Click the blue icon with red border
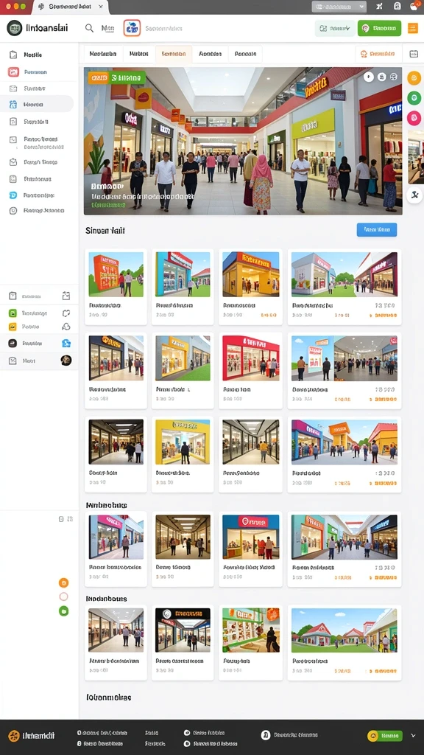The height and width of the screenshot is (755, 424). click(132, 28)
